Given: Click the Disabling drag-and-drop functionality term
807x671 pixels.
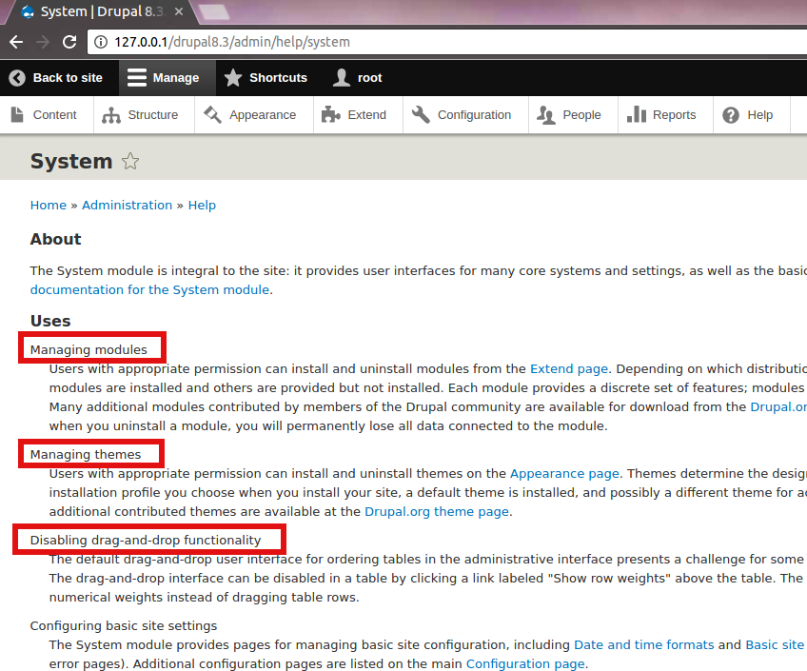Looking at the screenshot, I should point(146,540).
